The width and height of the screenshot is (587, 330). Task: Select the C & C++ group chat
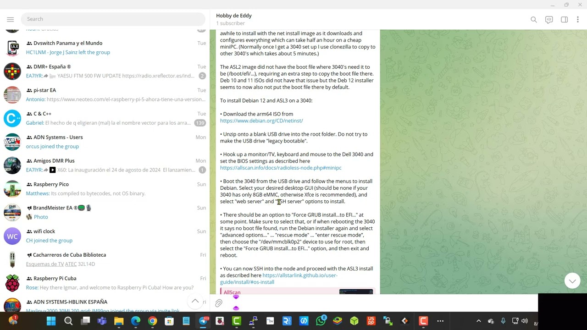105,118
